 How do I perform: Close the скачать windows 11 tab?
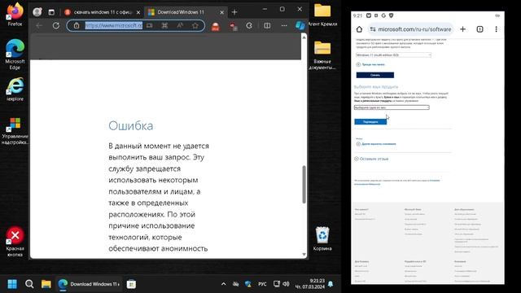[x=138, y=12]
